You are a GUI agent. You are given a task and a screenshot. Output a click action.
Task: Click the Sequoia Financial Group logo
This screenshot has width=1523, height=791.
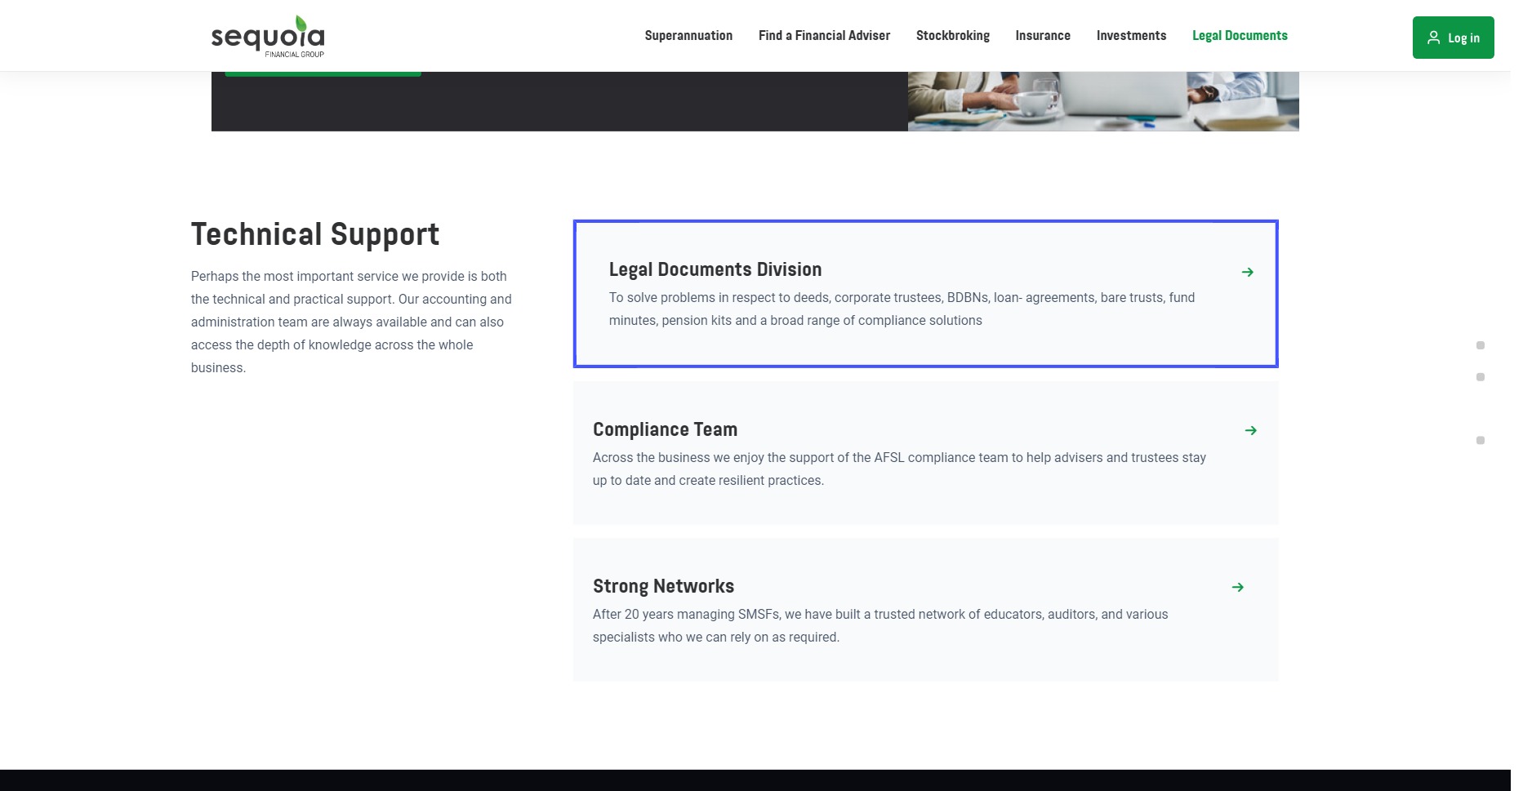coord(268,37)
